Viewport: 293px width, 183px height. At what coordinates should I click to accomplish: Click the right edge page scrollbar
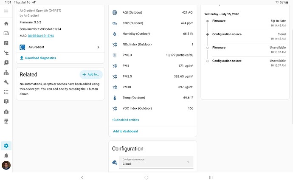(292, 77)
